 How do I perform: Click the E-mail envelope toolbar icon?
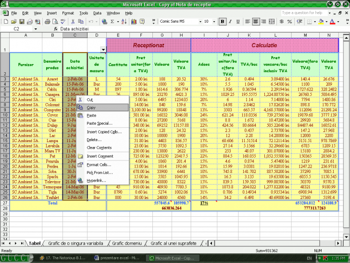(30, 22)
